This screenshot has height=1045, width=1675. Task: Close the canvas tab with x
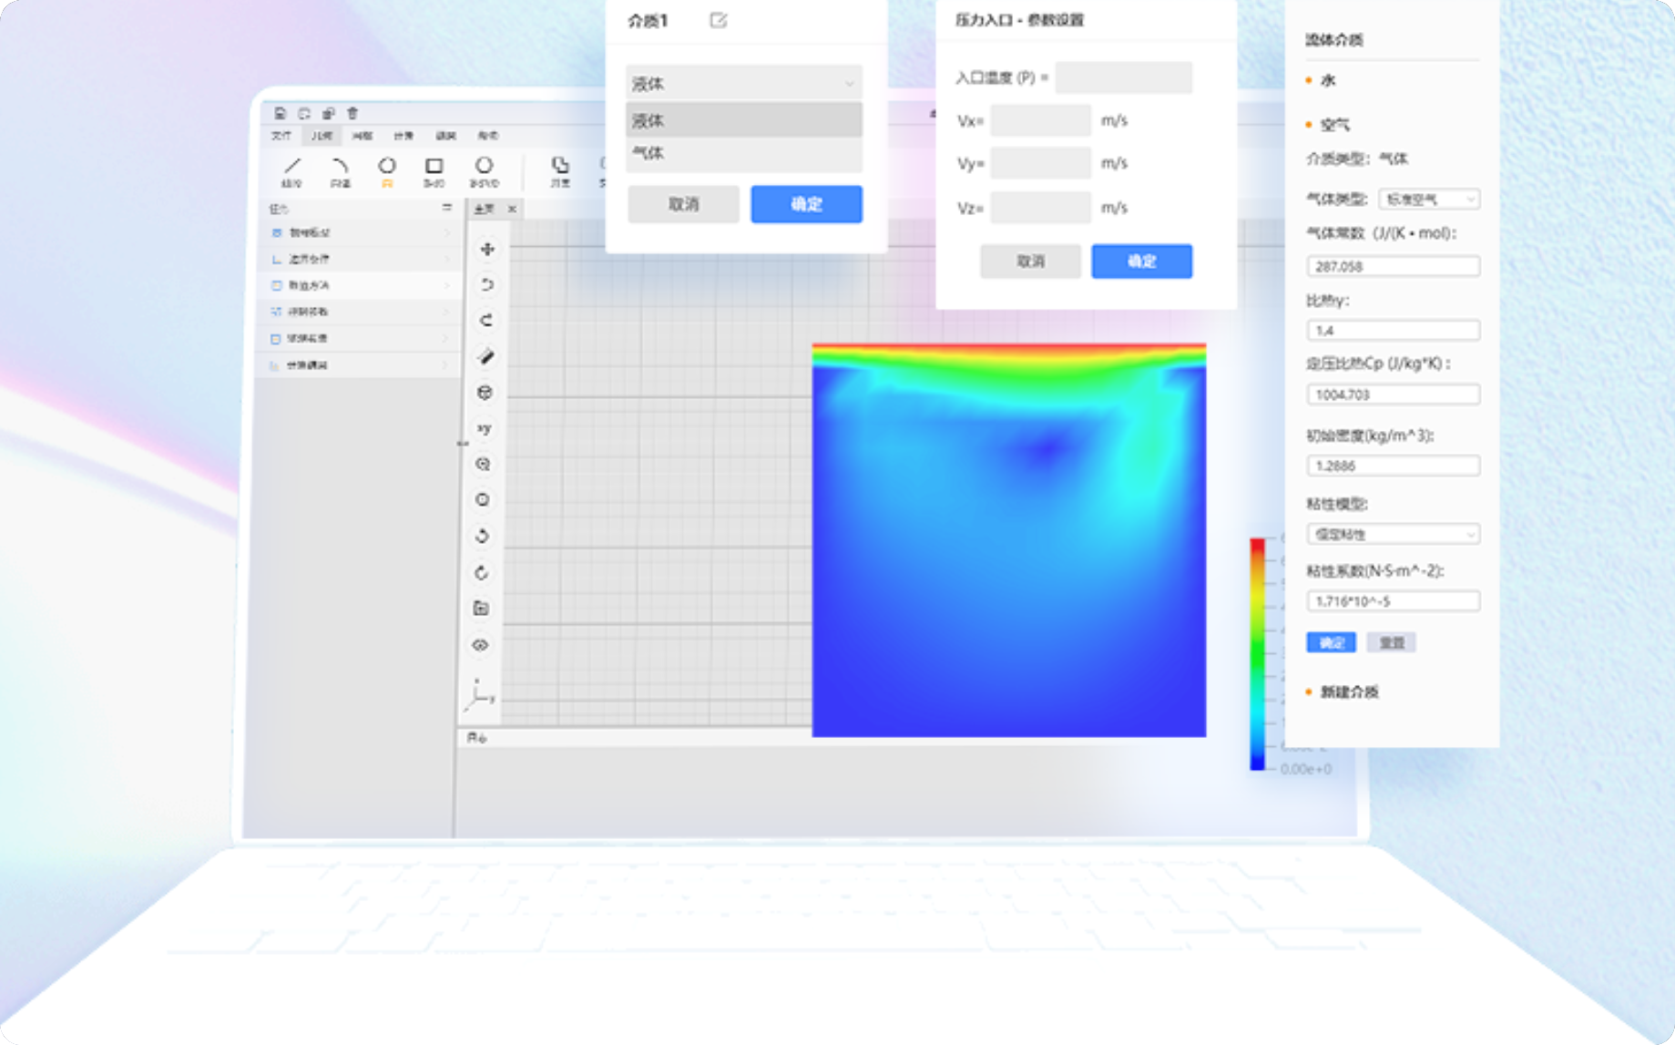coord(512,209)
